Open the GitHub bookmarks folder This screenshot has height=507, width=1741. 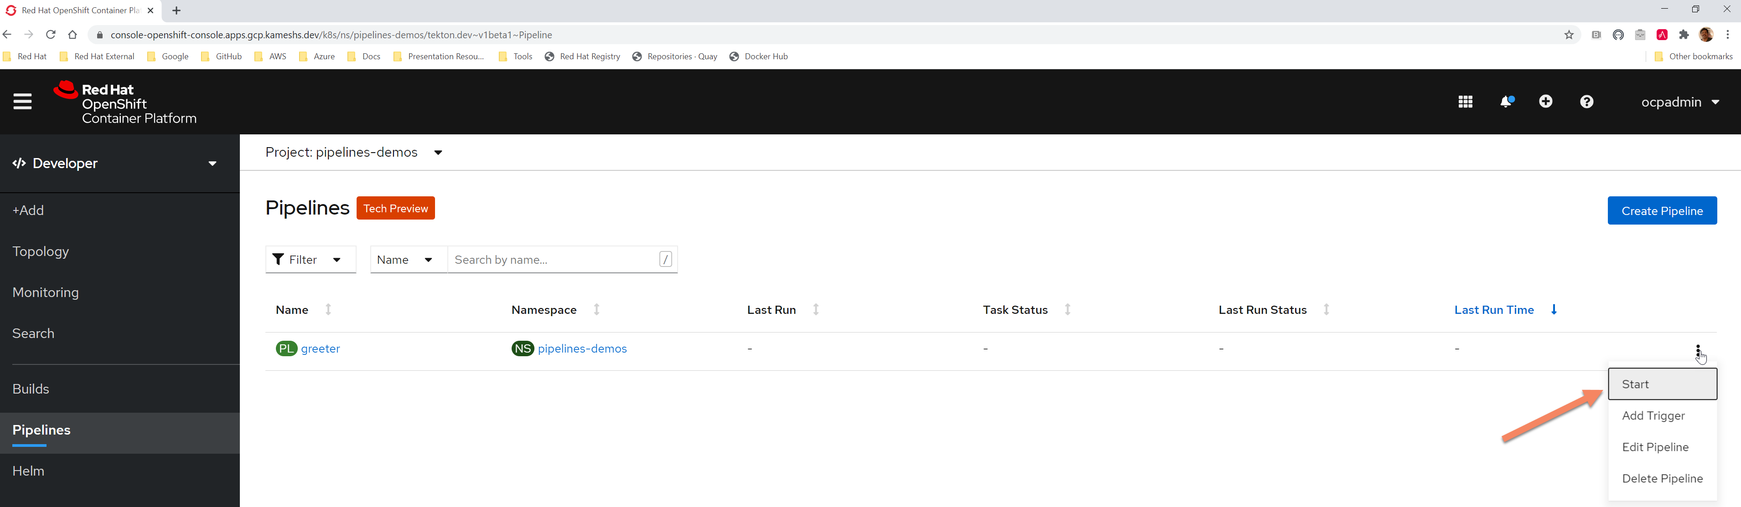221,56
